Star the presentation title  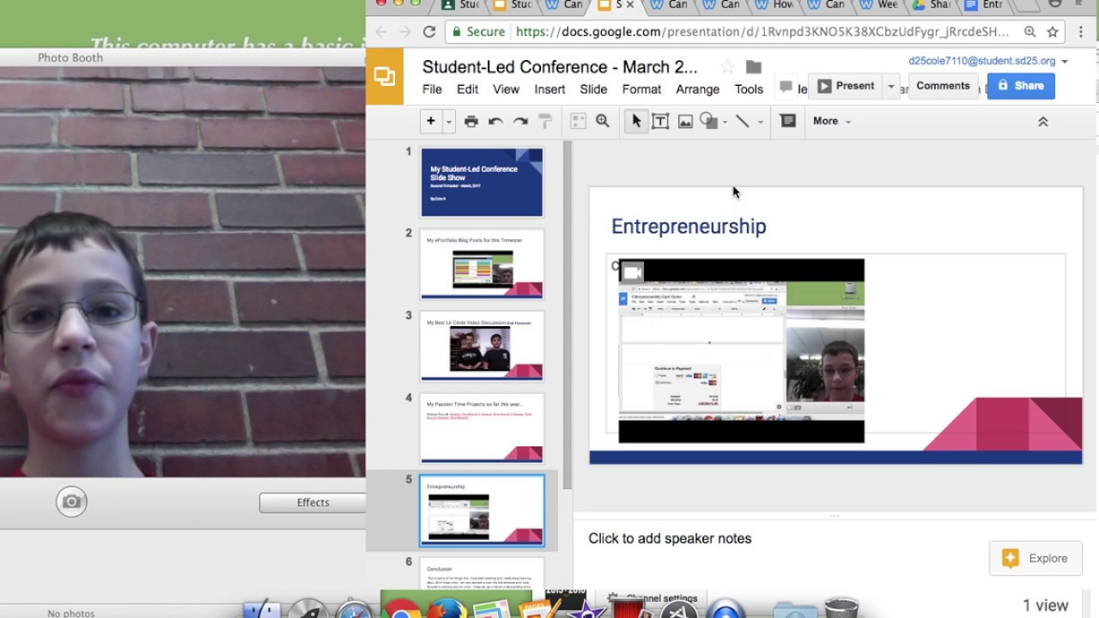[727, 67]
